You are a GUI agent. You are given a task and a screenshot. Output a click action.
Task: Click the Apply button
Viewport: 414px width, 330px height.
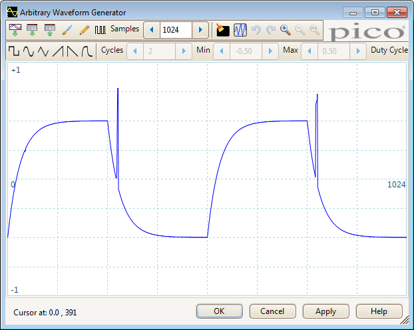(x=326, y=311)
